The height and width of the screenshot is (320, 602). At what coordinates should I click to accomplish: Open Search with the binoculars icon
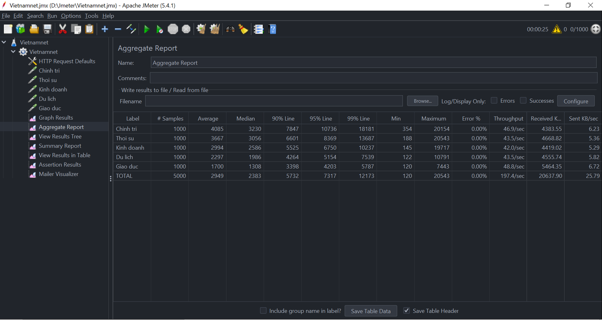pos(230,29)
